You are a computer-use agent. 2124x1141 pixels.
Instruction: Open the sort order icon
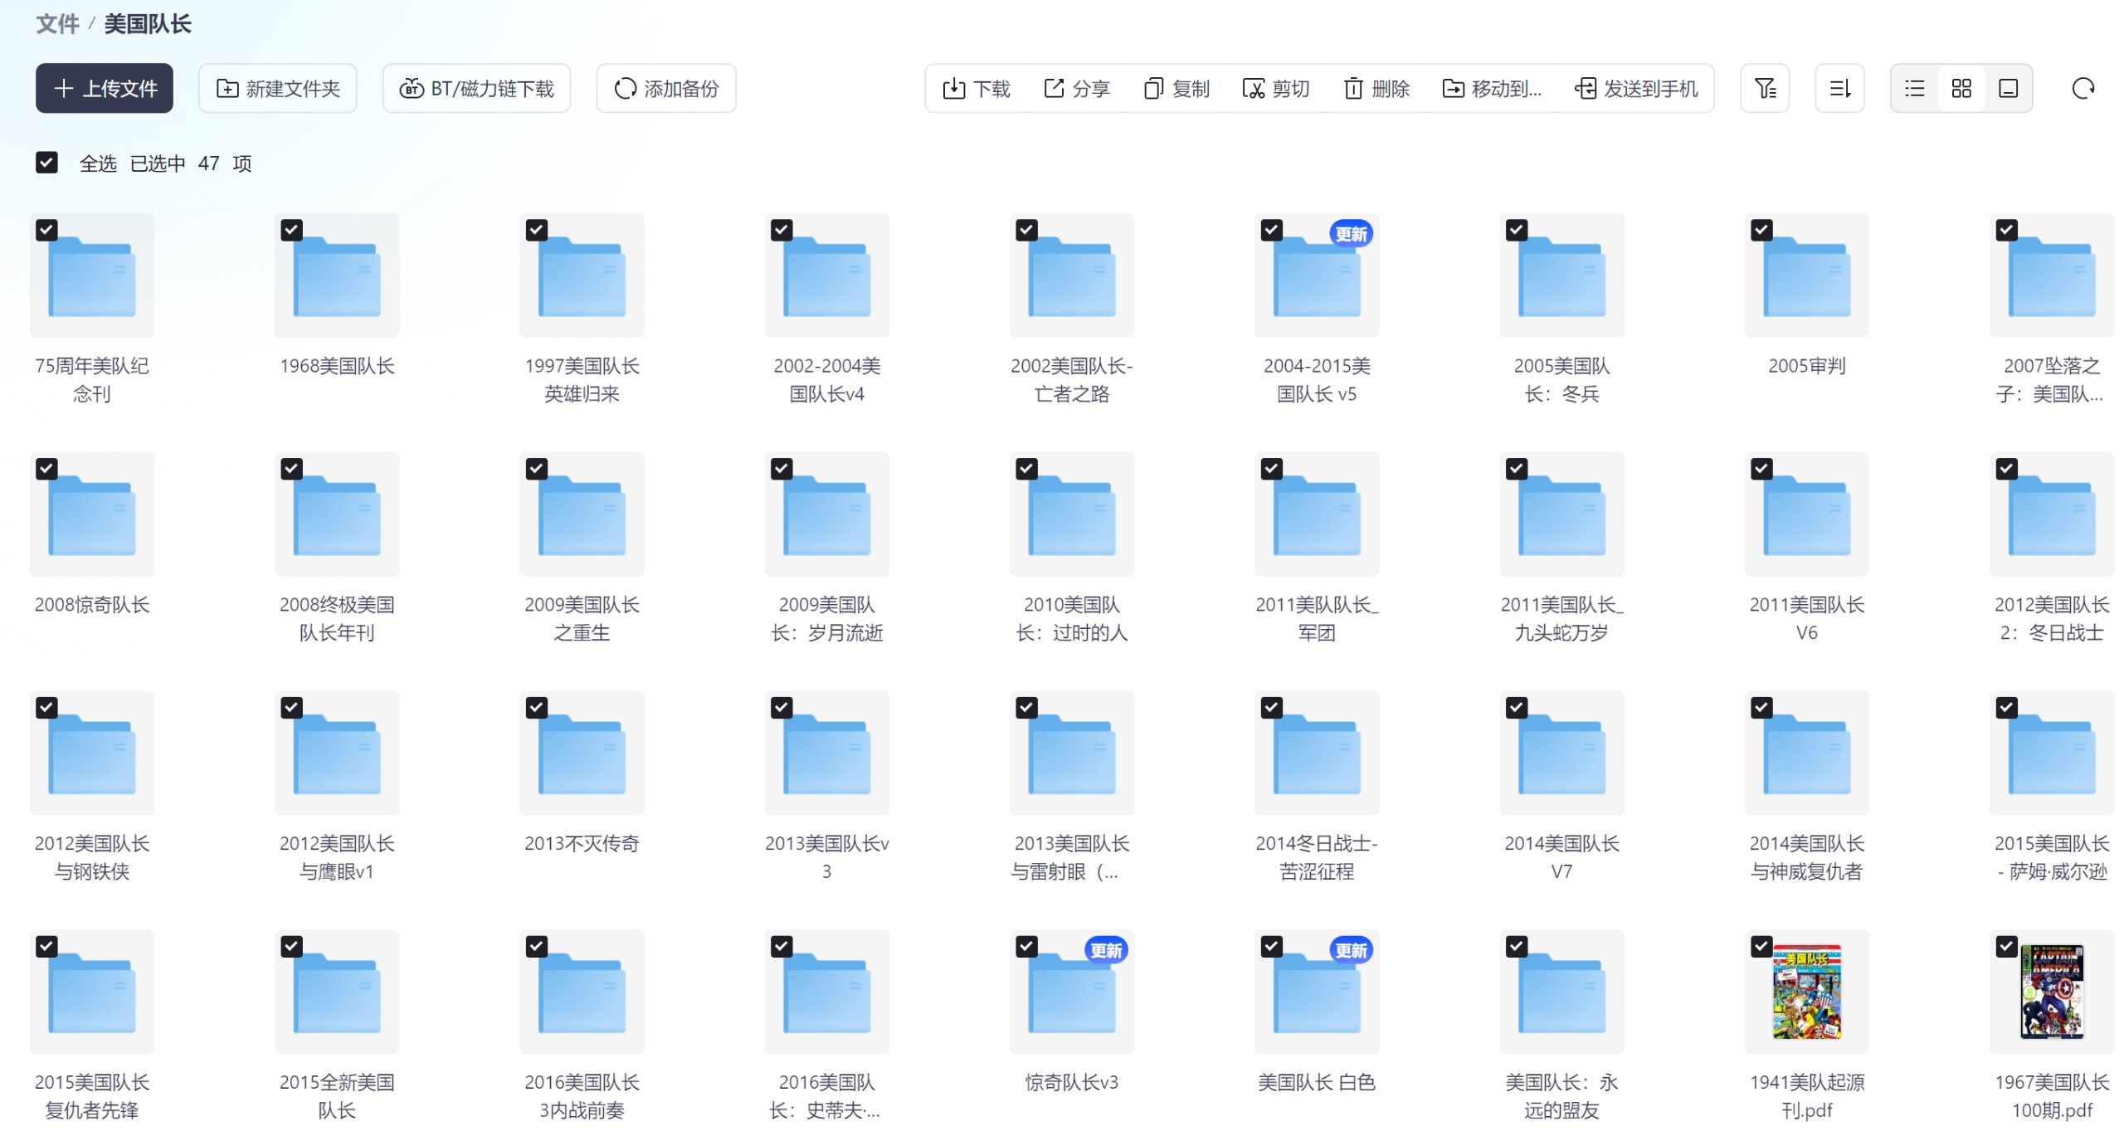coord(1839,88)
